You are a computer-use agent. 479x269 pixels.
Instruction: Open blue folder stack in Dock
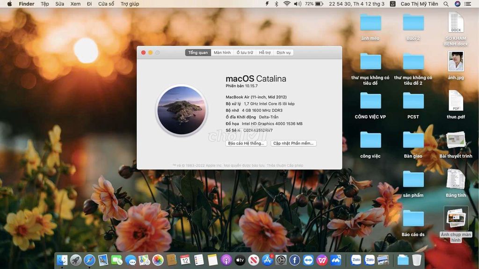pyautogui.click(x=403, y=260)
